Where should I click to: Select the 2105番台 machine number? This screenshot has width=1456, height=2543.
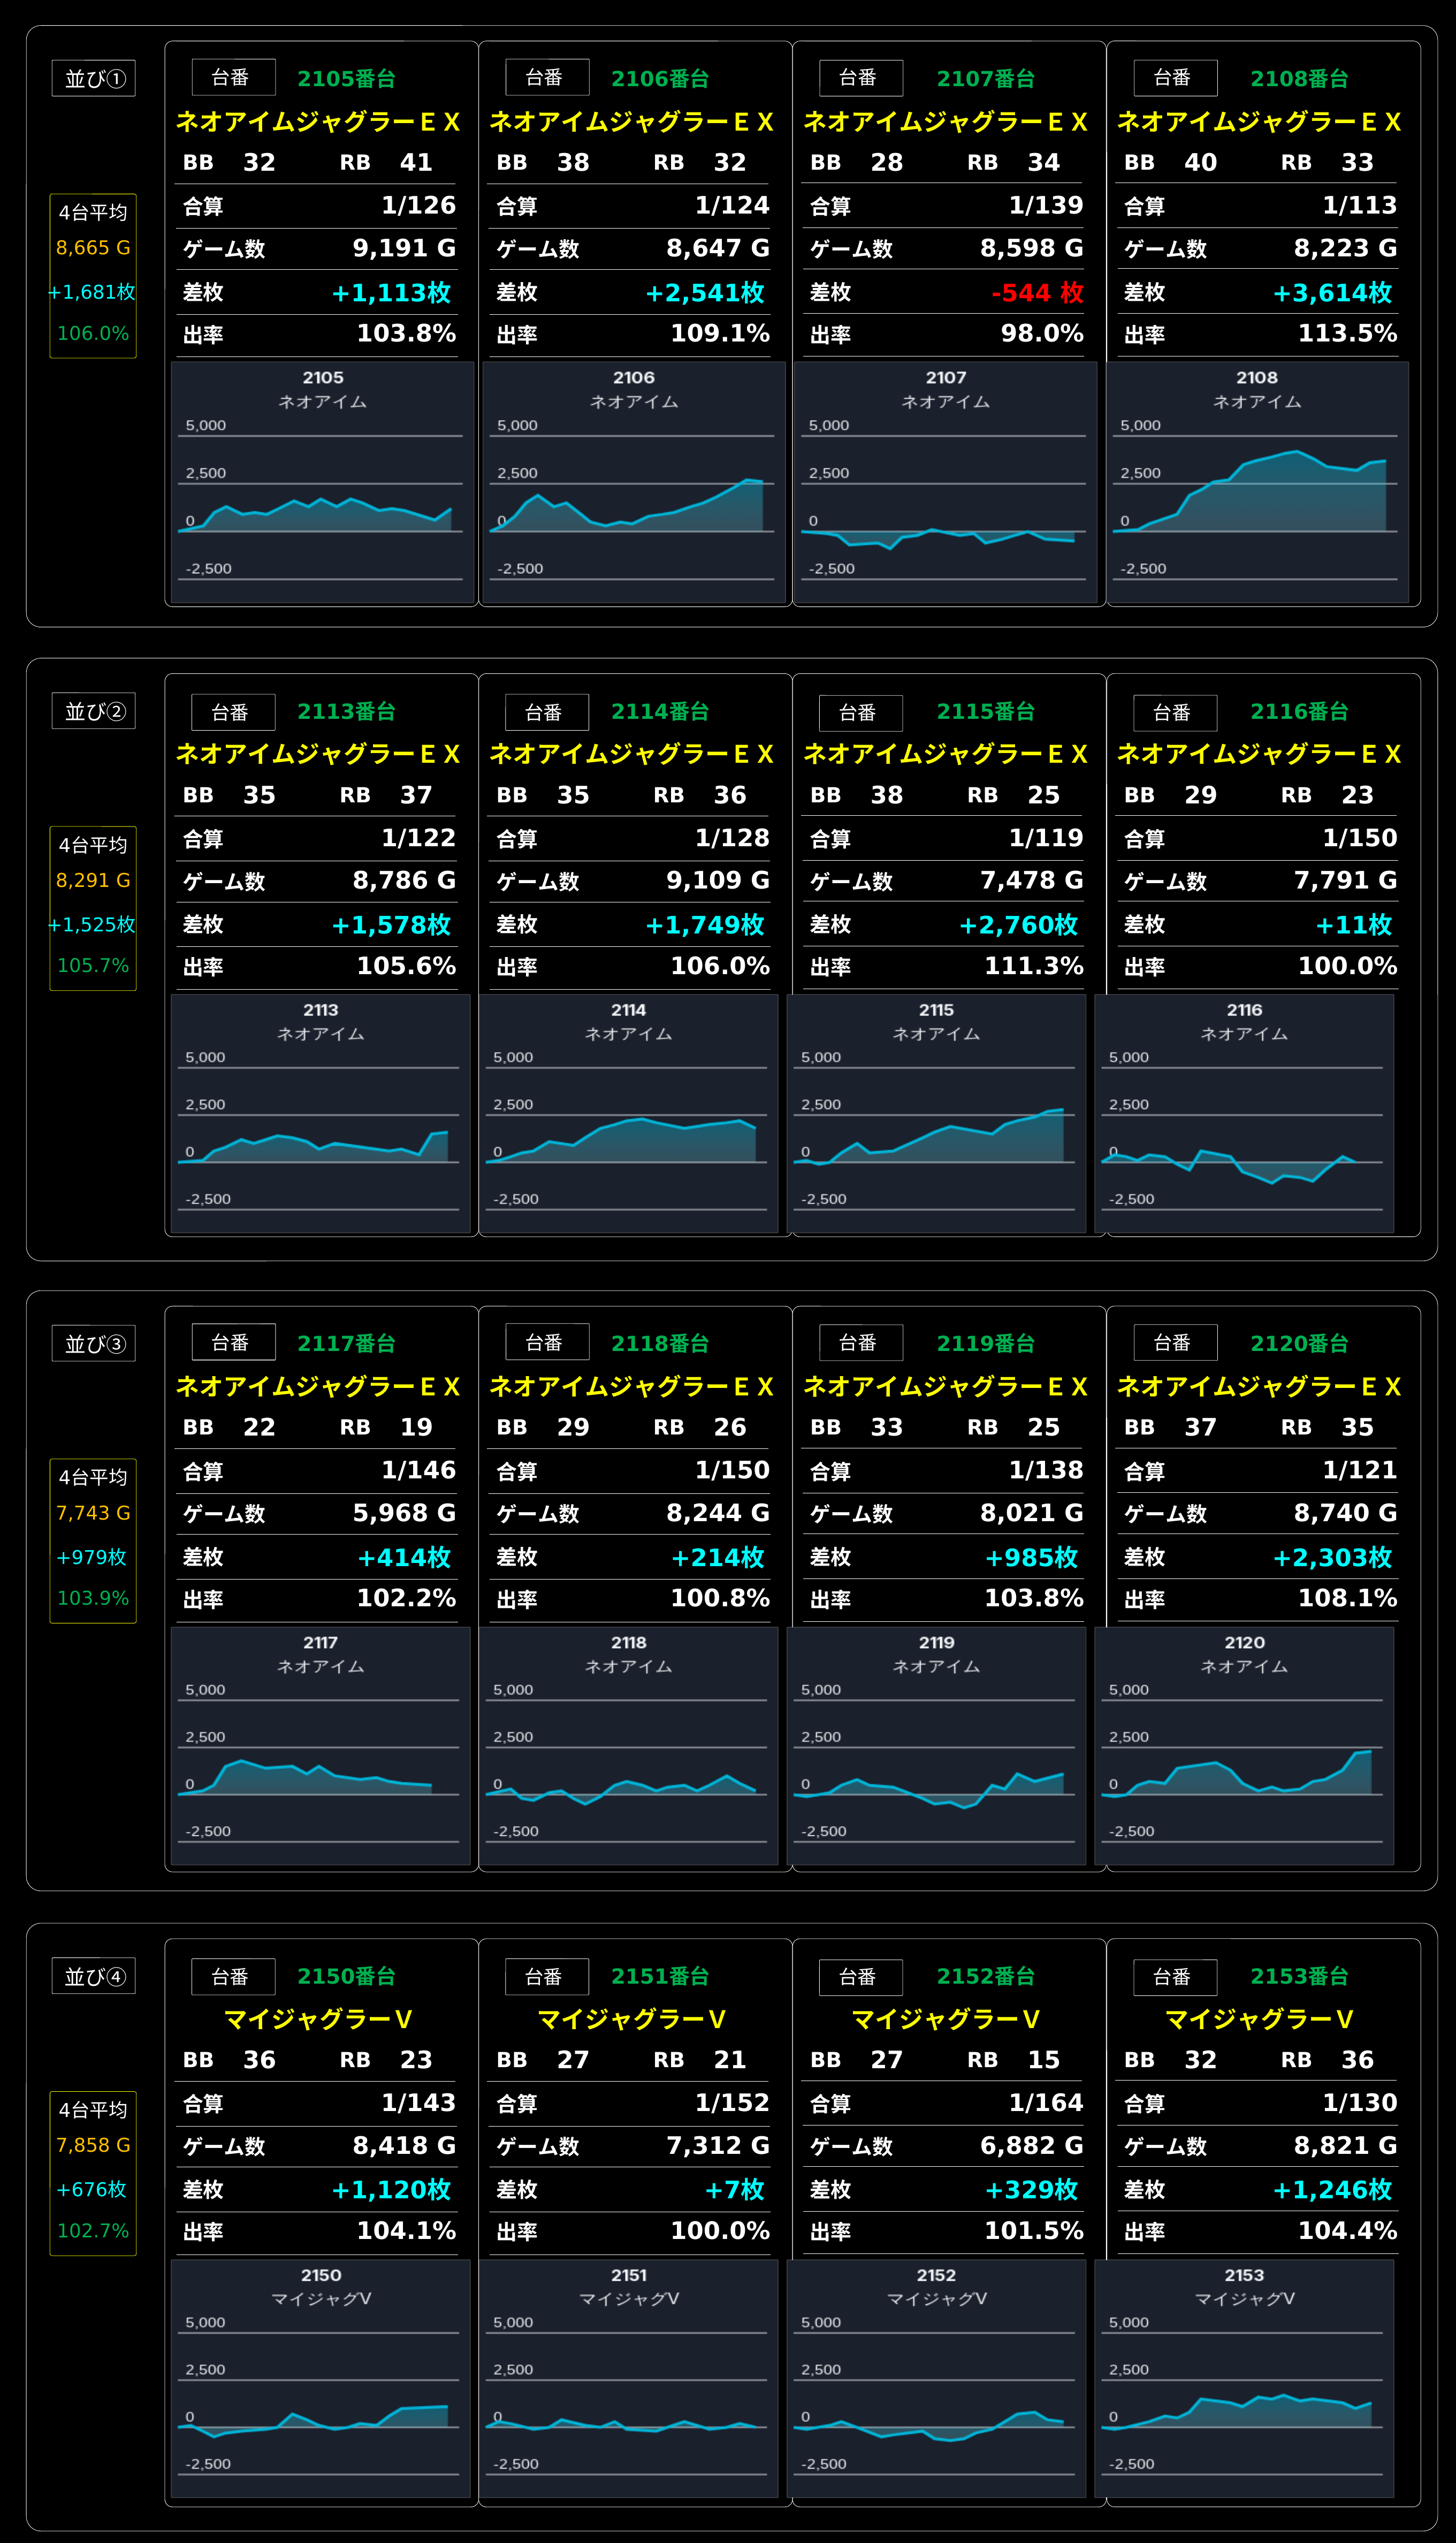[346, 79]
